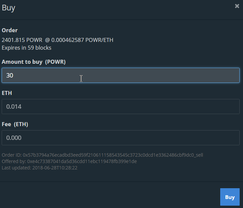The image size is (243, 208).
Task: Close the Buy dialog
Action: point(237,6)
